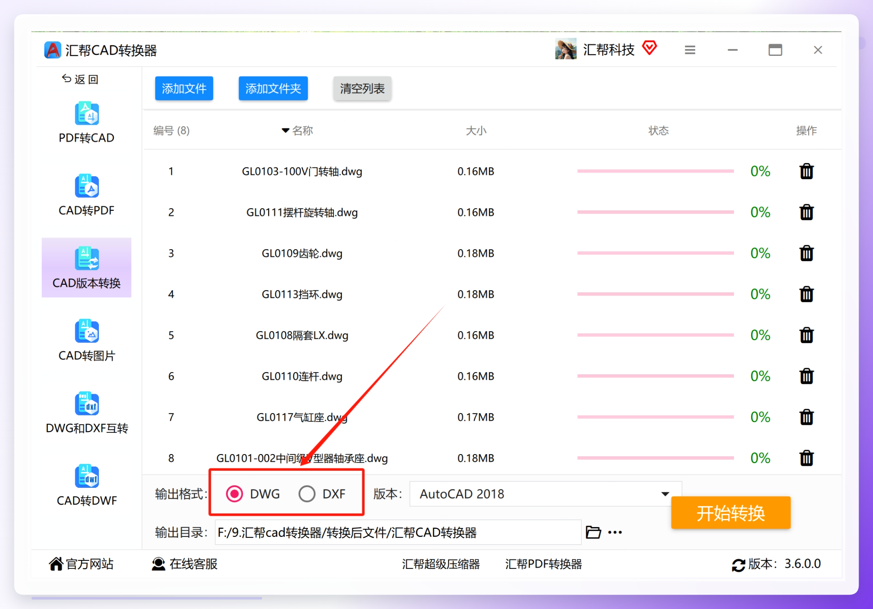Open the hamburger menu icon in title bar
Image resolution: width=873 pixels, height=609 pixels.
coord(690,50)
